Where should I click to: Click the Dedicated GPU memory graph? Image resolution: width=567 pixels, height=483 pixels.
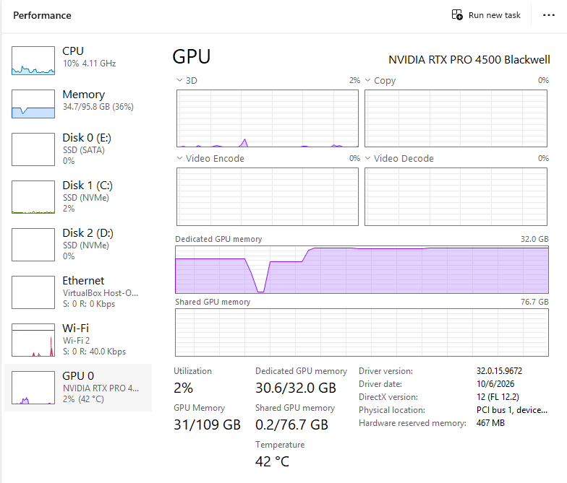(x=362, y=270)
